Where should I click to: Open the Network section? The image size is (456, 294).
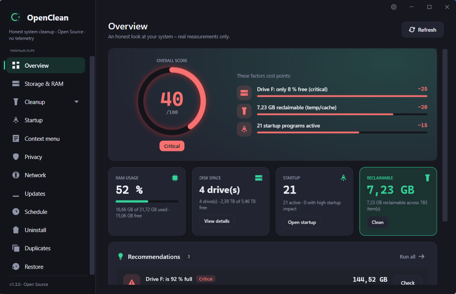46,175
